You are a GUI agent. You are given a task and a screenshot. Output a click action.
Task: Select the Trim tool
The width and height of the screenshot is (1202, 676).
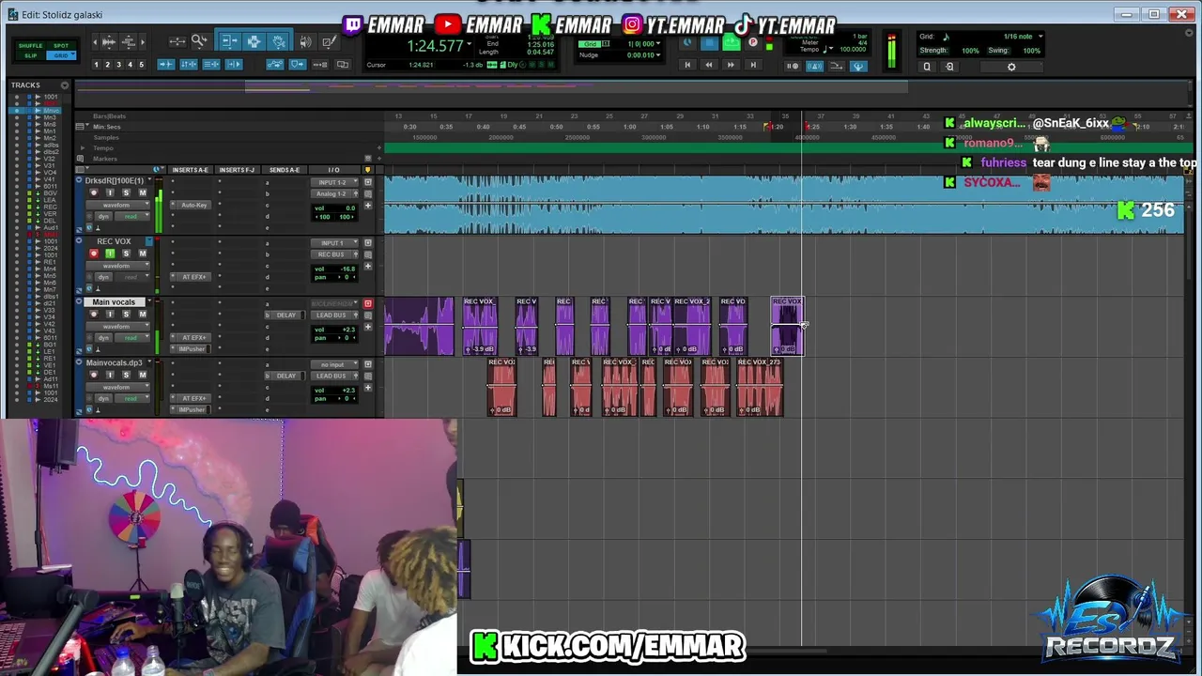(x=230, y=41)
